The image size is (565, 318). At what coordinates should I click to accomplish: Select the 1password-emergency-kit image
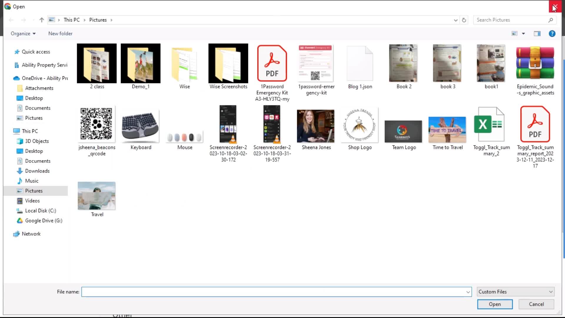pos(316,70)
